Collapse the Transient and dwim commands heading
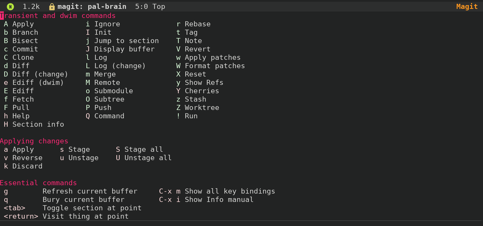Viewport: 483px width, 226px height. pyautogui.click(x=58, y=16)
